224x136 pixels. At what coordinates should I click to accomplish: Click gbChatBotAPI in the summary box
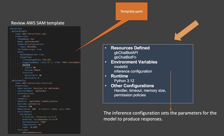pyautogui.click(x=126, y=53)
